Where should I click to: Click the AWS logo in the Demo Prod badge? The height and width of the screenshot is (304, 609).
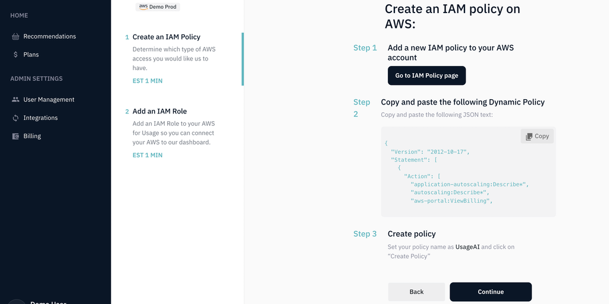pyautogui.click(x=143, y=7)
